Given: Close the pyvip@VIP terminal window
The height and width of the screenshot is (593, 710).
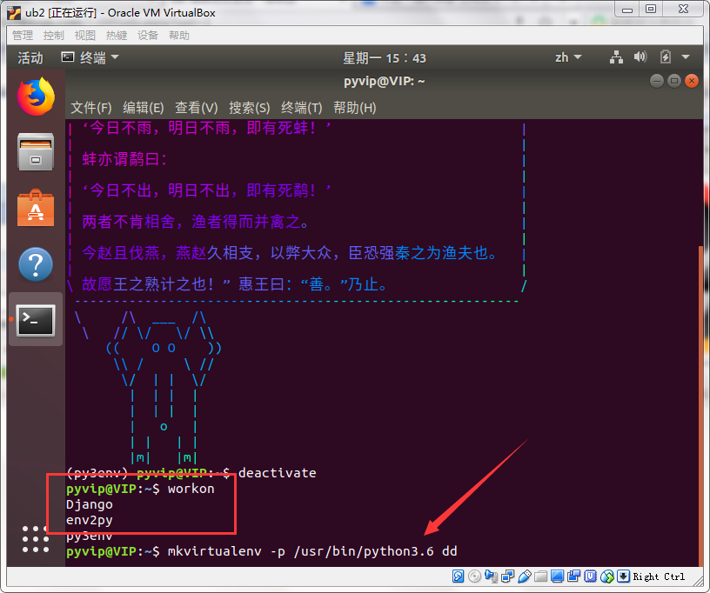Looking at the screenshot, I should [692, 81].
